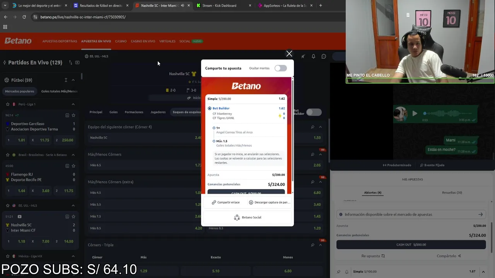Click the video stream icon beside Partidos En Vivo

(77, 63)
